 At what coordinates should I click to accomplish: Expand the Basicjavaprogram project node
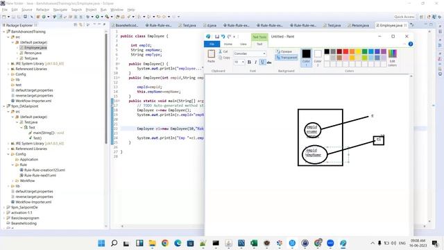tap(3, 218)
